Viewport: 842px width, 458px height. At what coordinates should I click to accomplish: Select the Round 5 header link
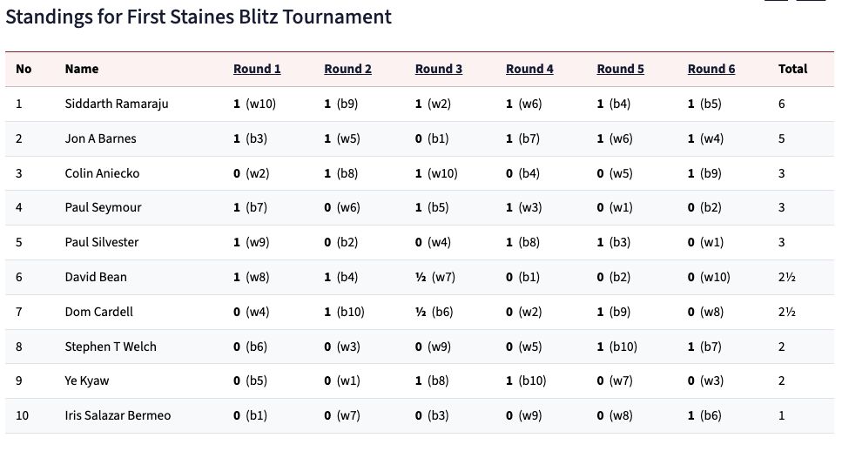[620, 69]
